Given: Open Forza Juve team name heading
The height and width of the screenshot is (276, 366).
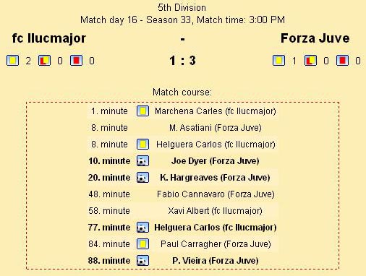Looking at the screenshot, I should (x=315, y=38).
